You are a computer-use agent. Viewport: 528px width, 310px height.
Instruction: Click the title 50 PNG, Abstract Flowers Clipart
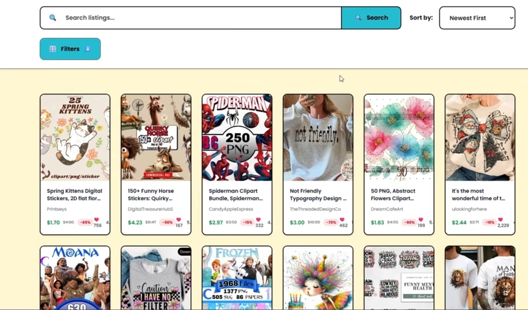click(393, 194)
